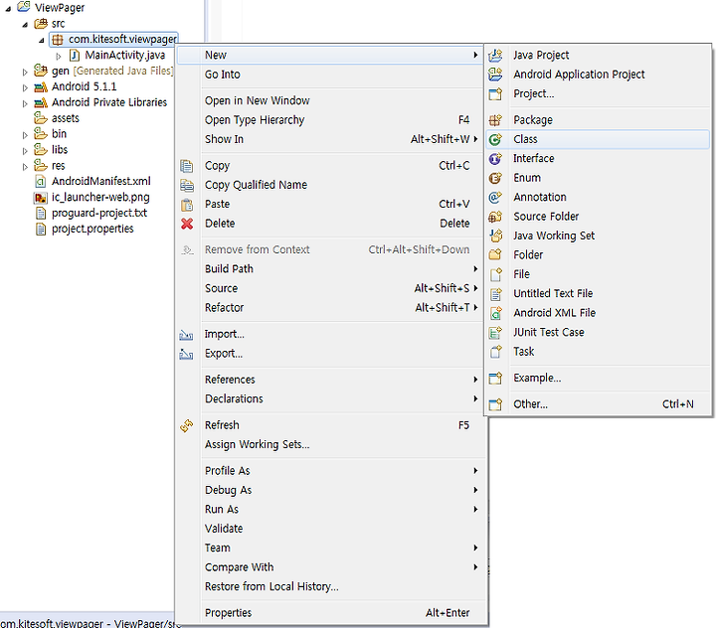Click the purple Interface icon
716x628 pixels.
coord(495,158)
